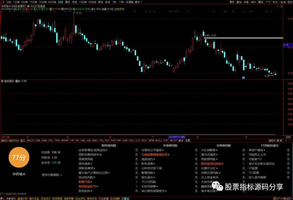The height and width of the screenshot is (200, 293).
Task: Select MCST indicator
Action: (x=173, y=141)
